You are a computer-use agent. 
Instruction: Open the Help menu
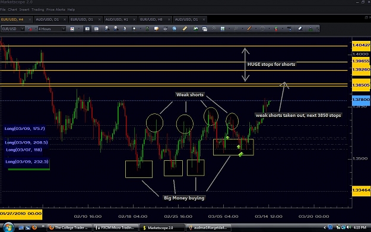click(71, 9)
